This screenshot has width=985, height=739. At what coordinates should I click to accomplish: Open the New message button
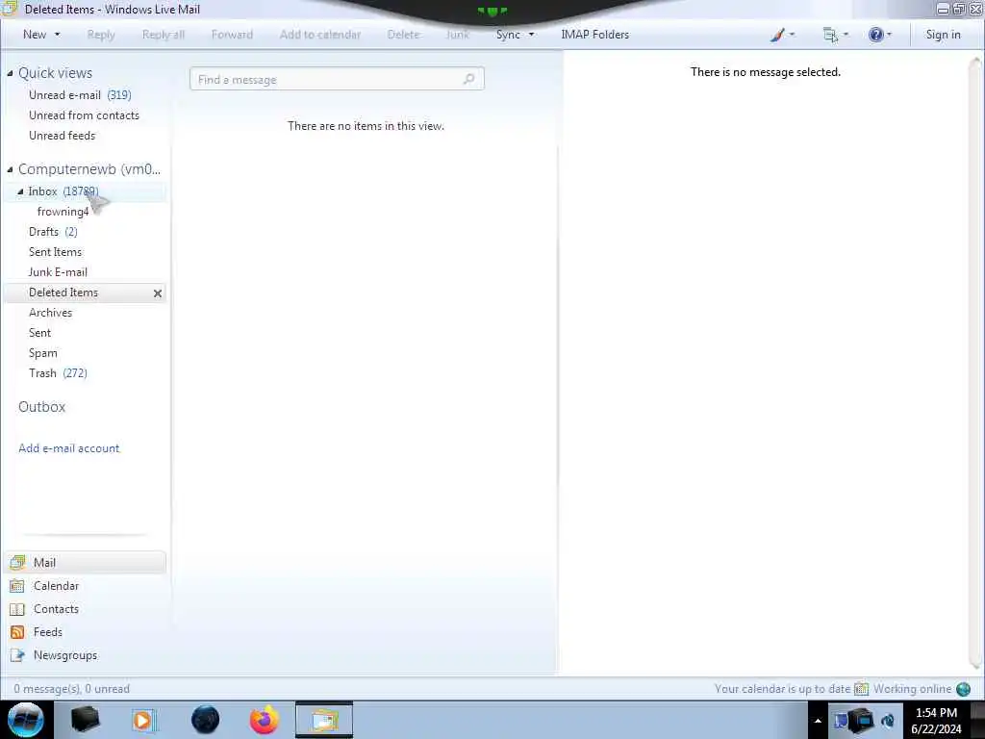[x=35, y=35]
